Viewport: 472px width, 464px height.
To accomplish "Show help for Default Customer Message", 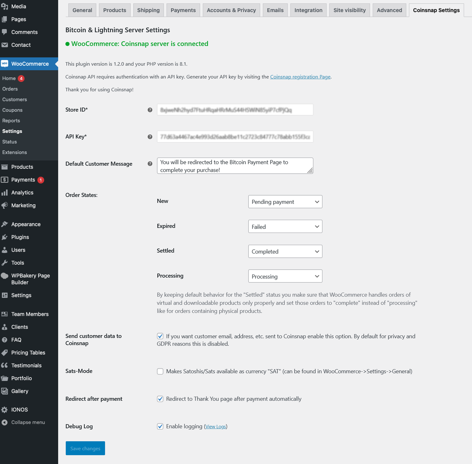I will [x=150, y=164].
